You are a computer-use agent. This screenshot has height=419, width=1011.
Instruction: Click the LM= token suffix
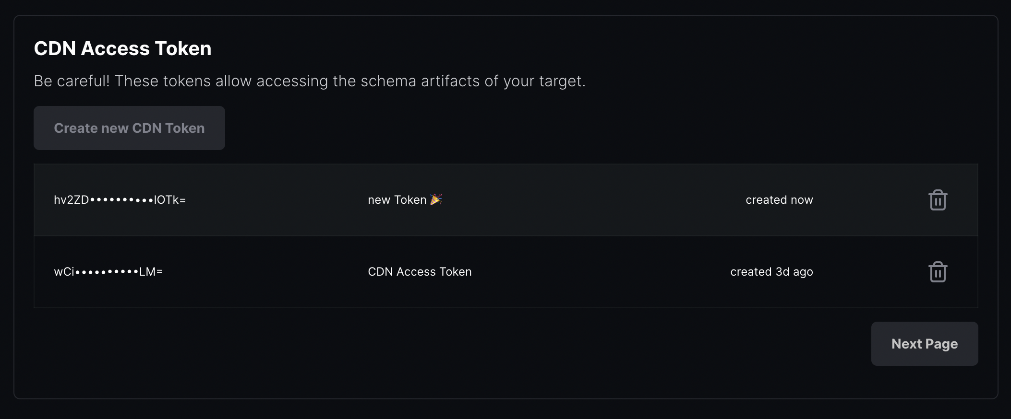(x=151, y=272)
